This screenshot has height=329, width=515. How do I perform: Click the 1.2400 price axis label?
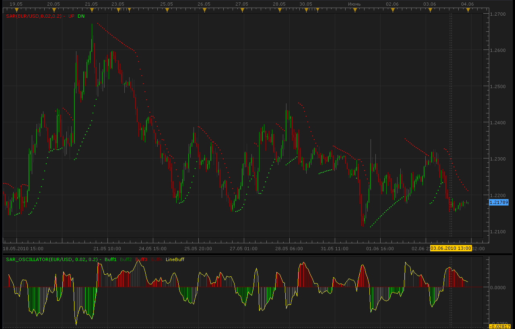(498, 123)
